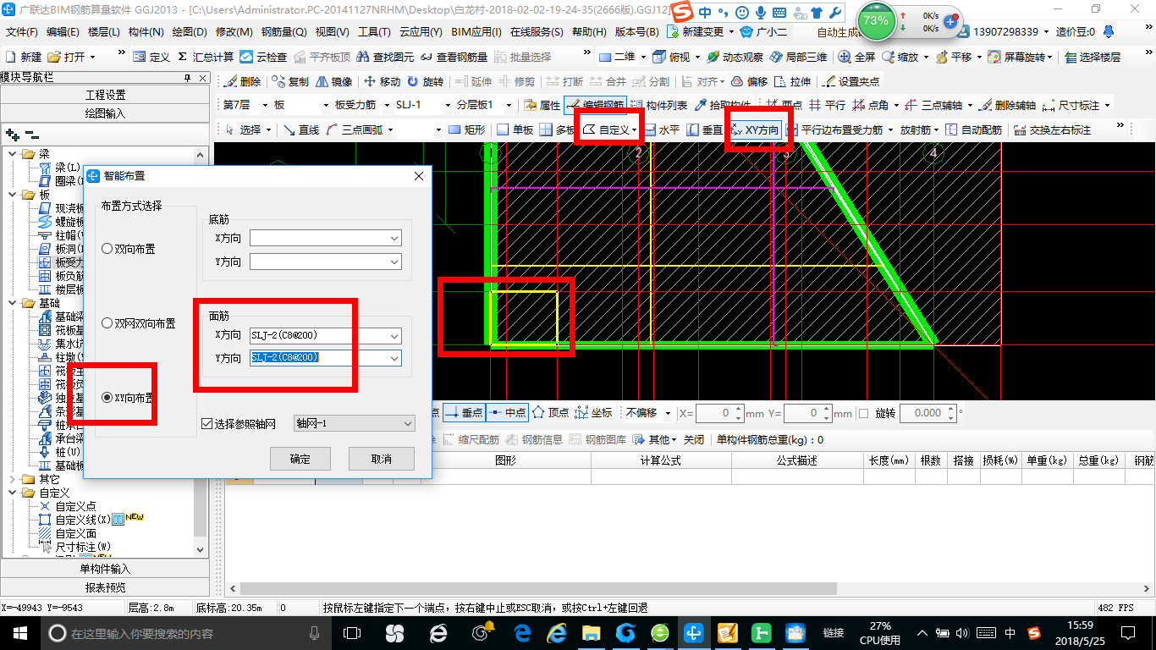Open 属性 properties panel
Viewport: 1156px width, 650px height.
(542, 106)
